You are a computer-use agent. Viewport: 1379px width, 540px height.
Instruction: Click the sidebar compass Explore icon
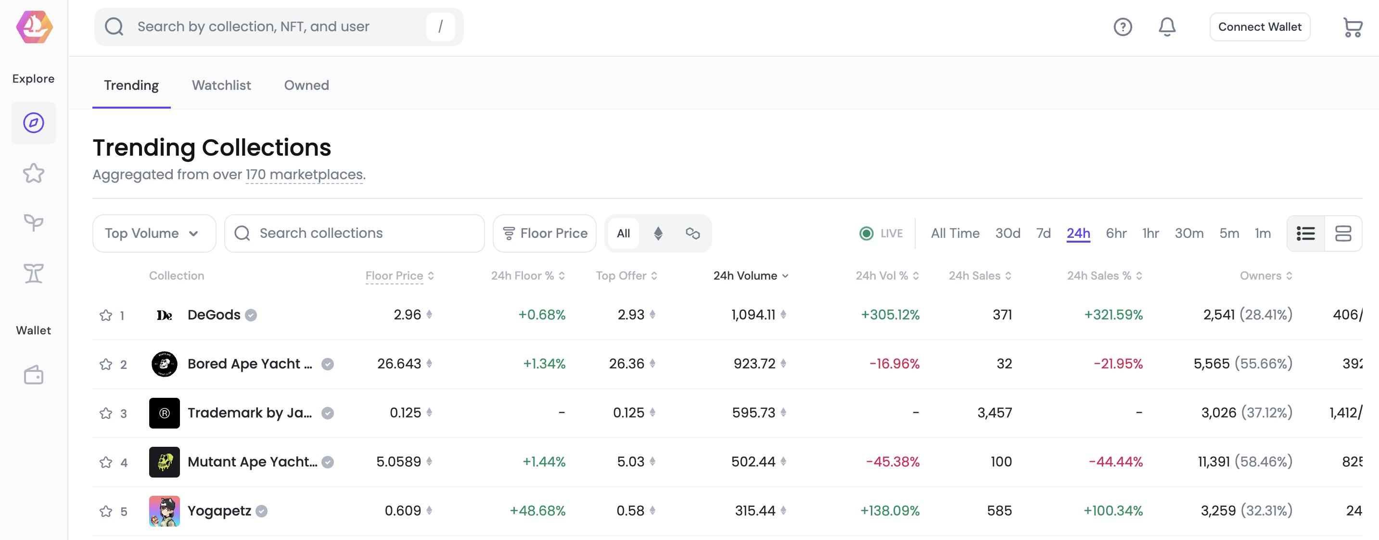(33, 123)
